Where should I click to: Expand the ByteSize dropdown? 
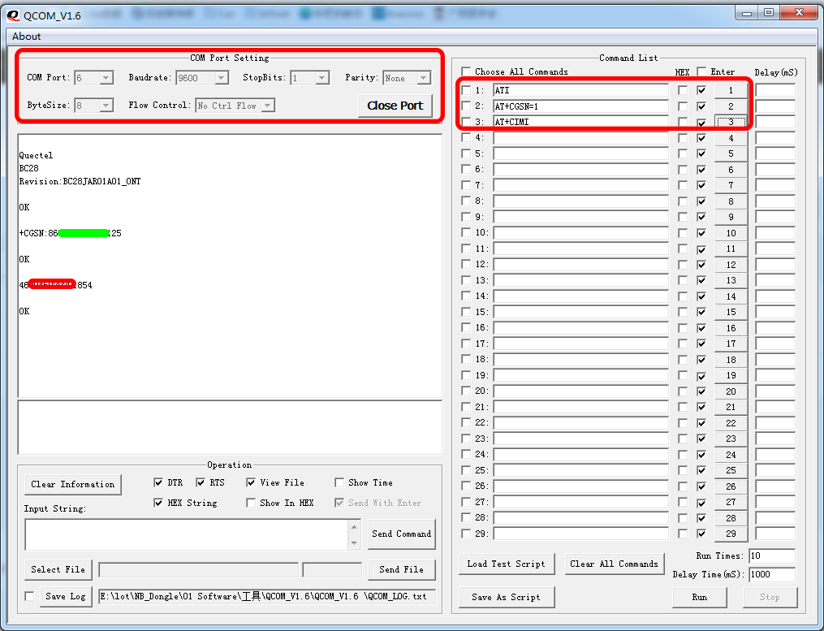106,106
